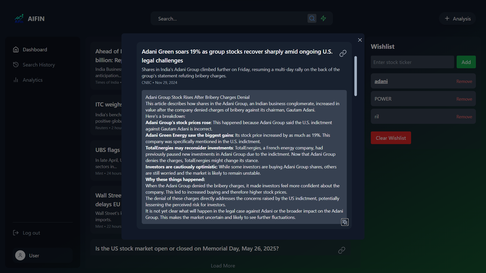The image size is (486, 273).
Task: Remove ril from the wishlist
Action: 464,117
